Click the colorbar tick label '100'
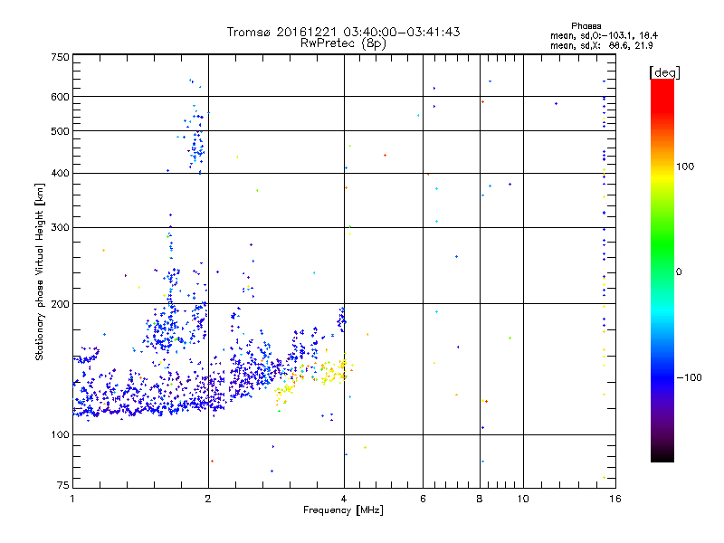 coord(685,167)
